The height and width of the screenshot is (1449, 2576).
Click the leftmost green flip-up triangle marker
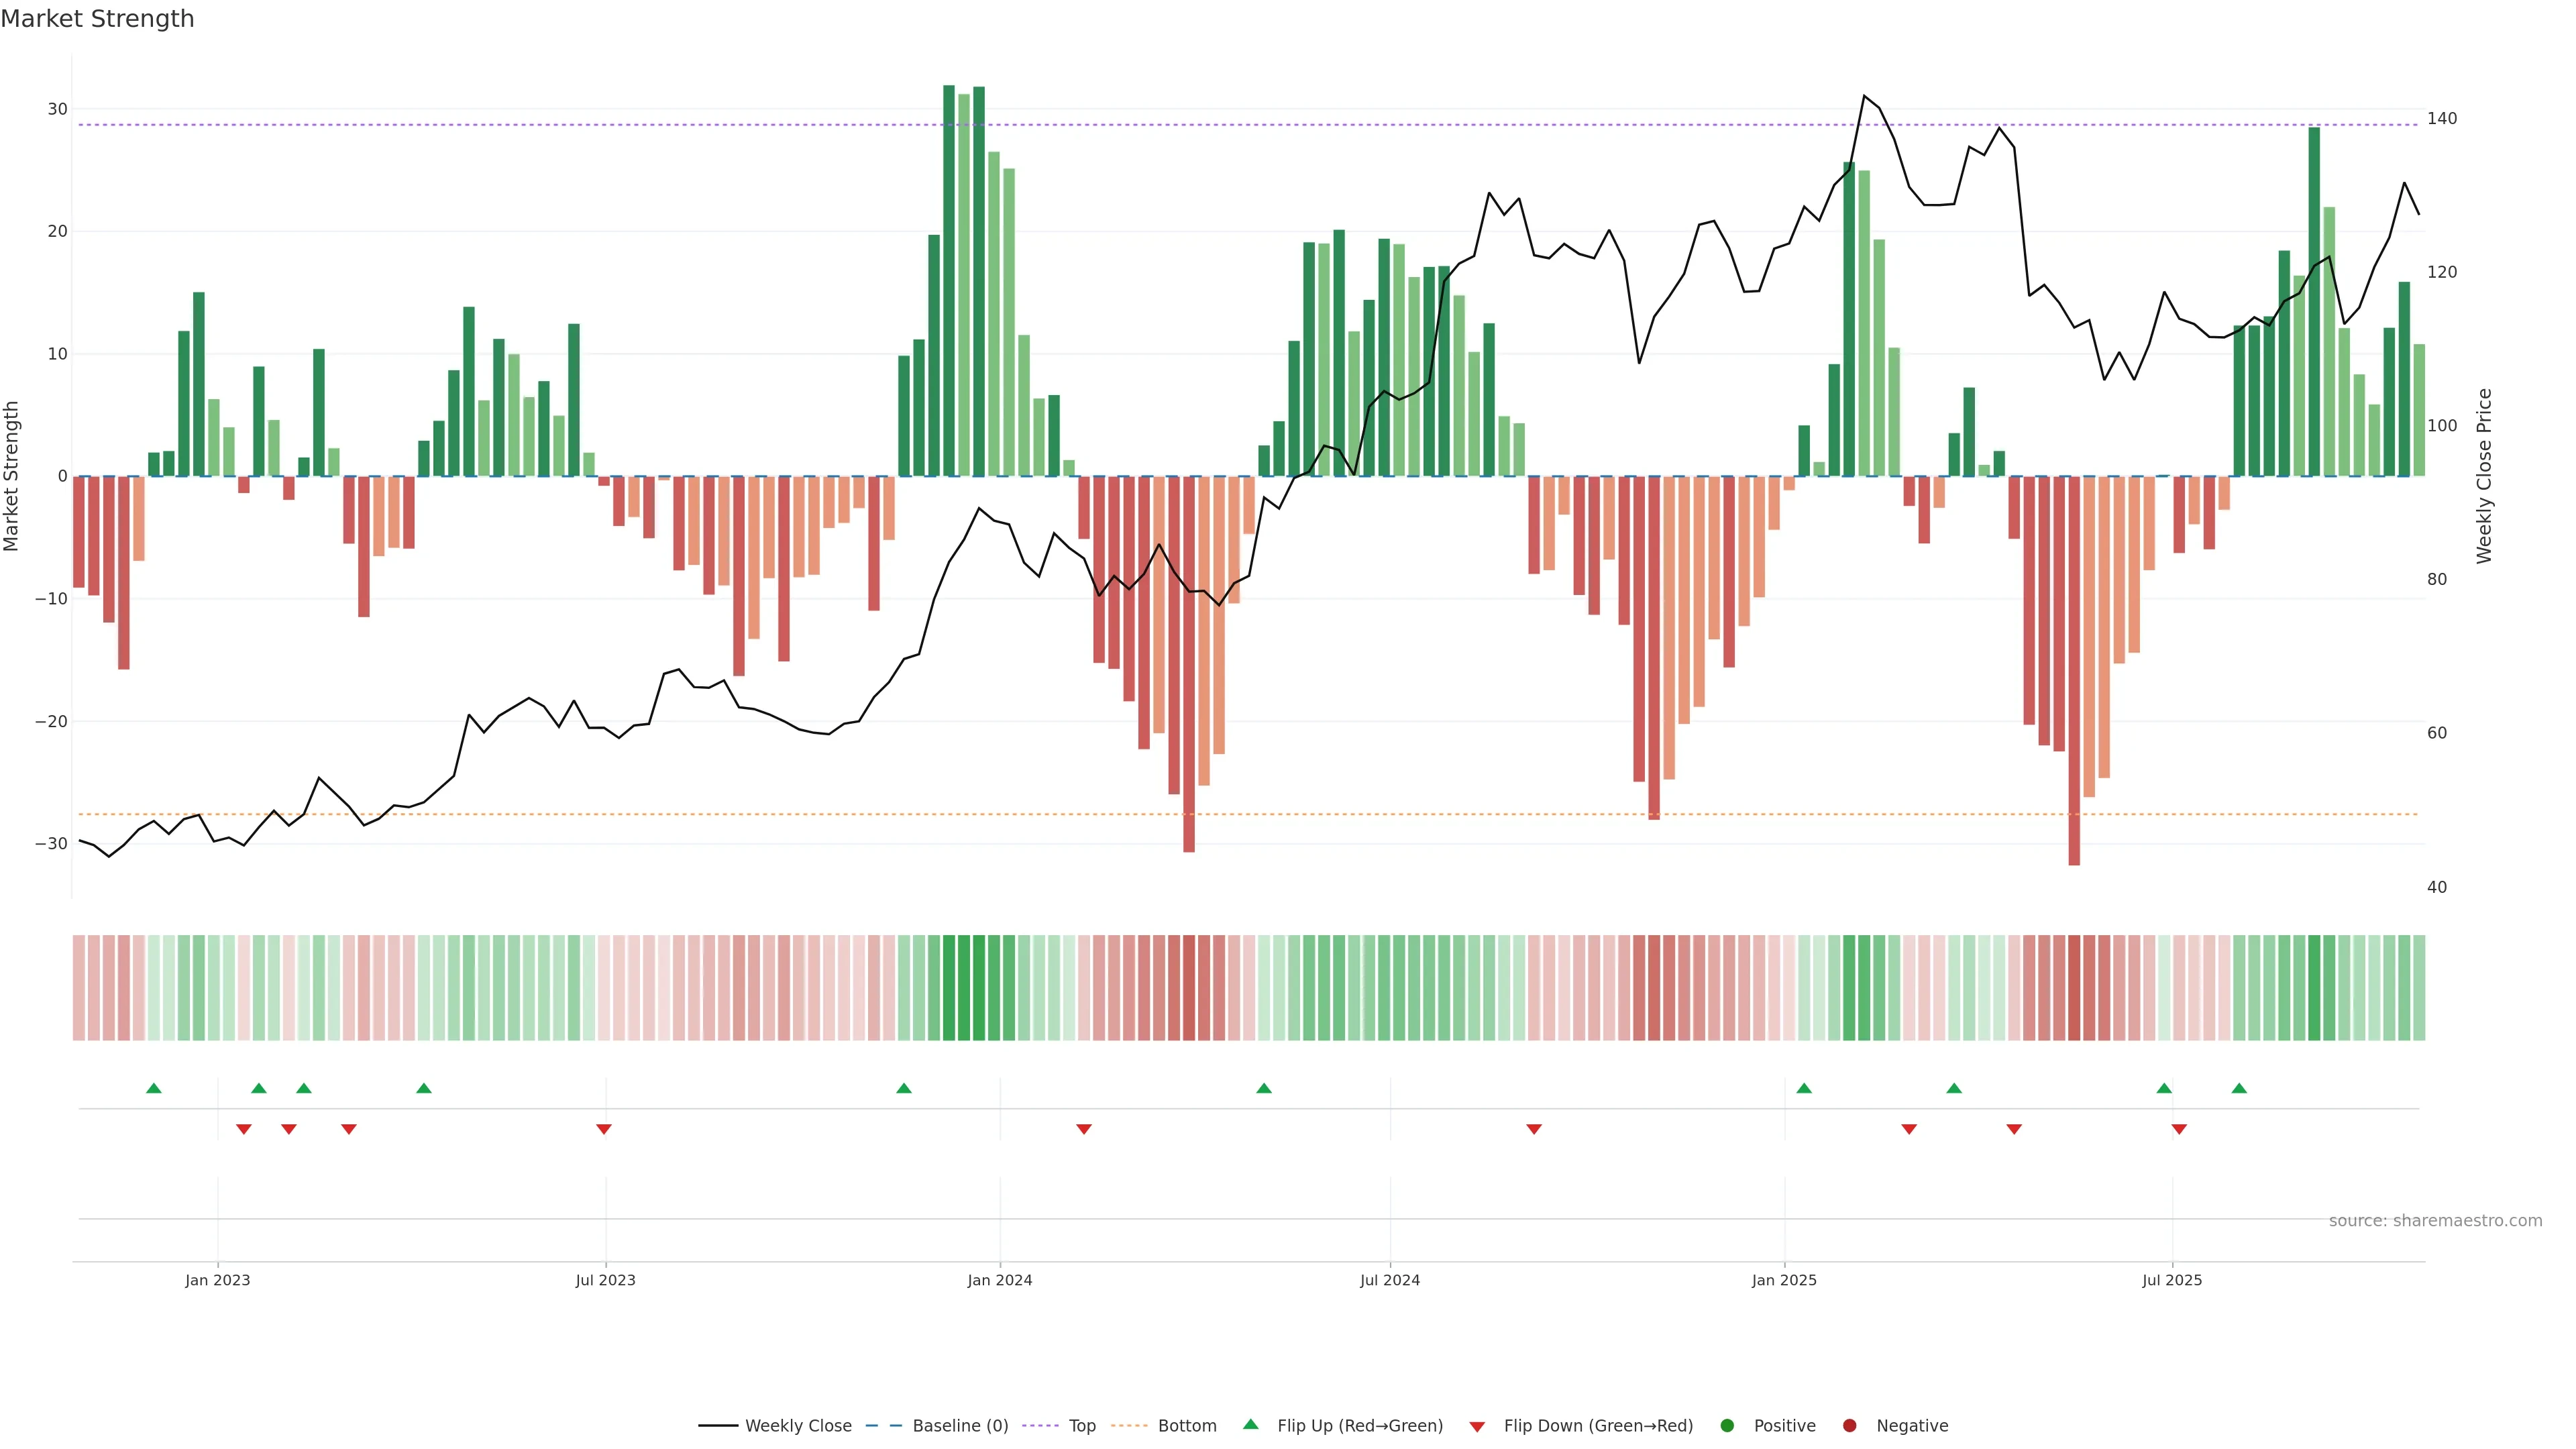pyautogui.click(x=153, y=1088)
